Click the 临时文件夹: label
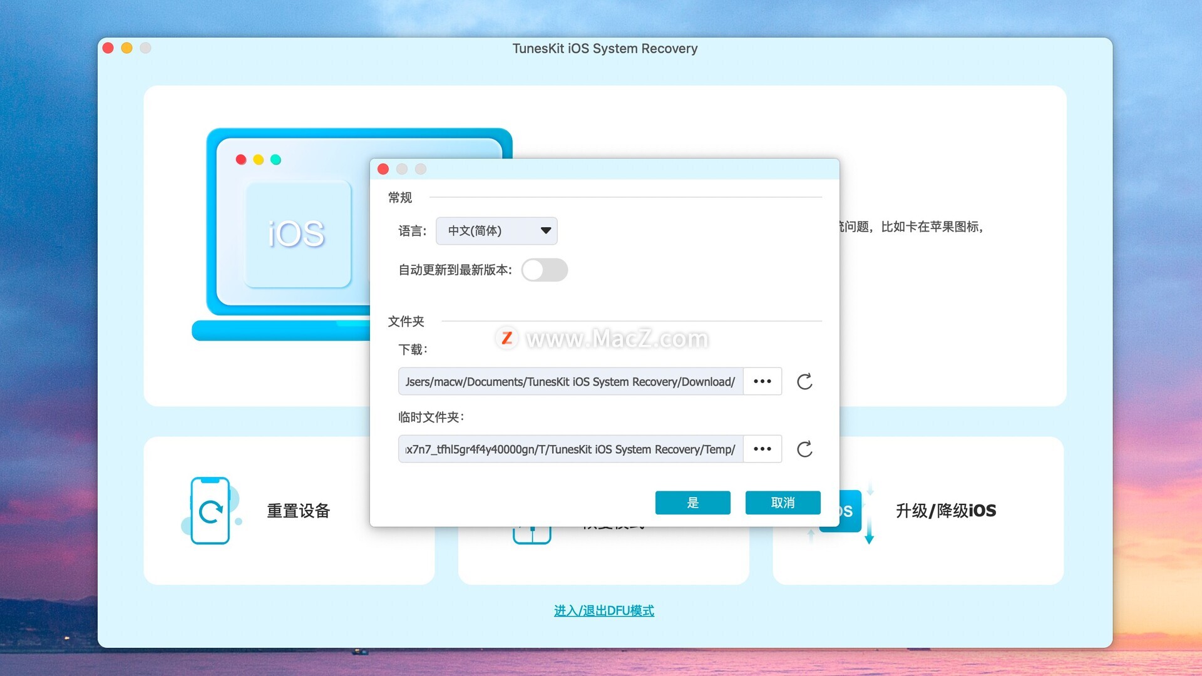The image size is (1202, 676). (431, 417)
